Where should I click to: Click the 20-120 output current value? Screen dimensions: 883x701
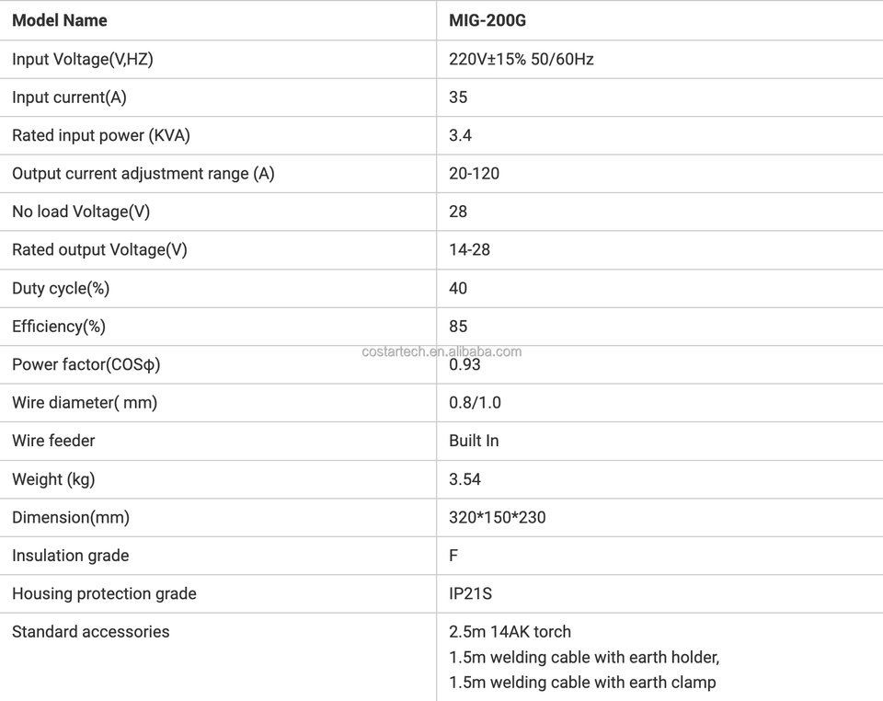pyautogui.click(x=474, y=174)
